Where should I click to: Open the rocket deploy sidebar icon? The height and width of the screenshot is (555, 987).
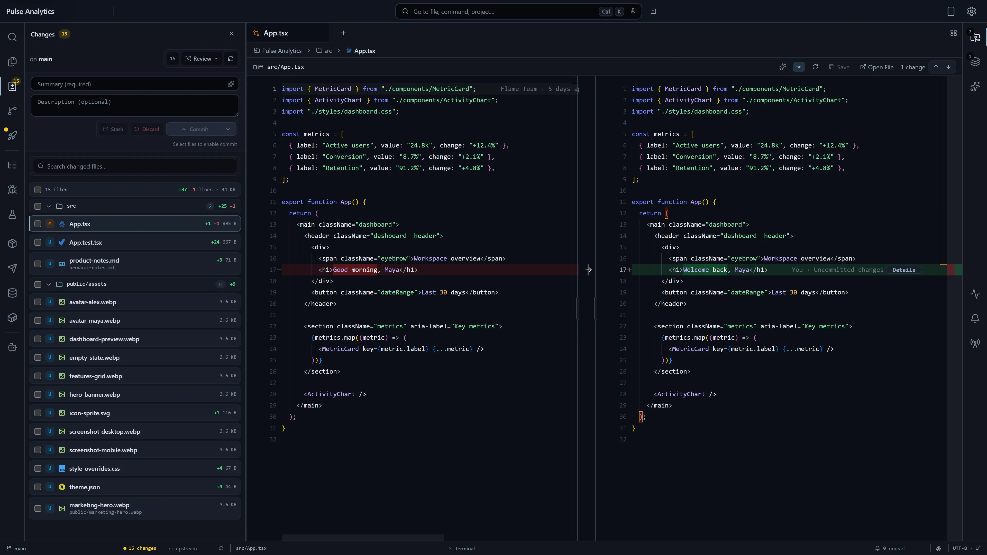pos(12,135)
